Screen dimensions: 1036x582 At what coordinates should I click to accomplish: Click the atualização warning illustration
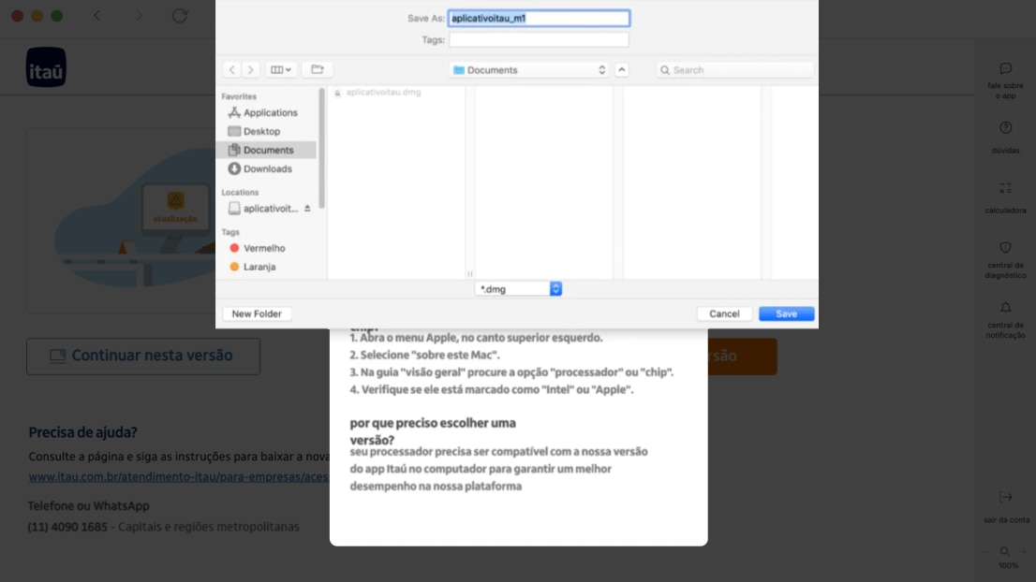tap(176, 209)
